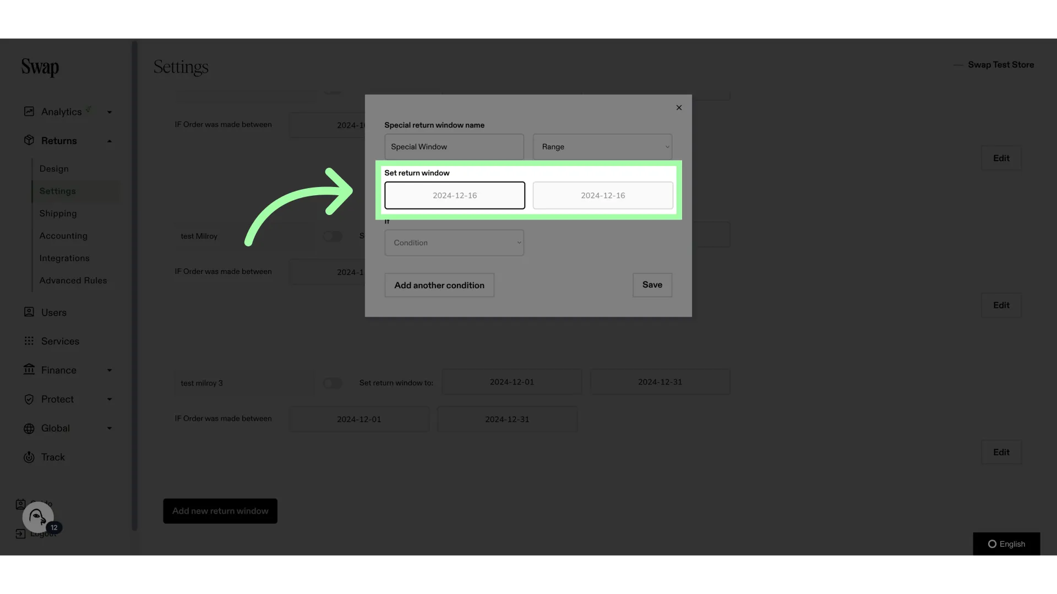Toggle the test Milroy return window switch
The height and width of the screenshot is (594, 1057).
pyautogui.click(x=333, y=236)
